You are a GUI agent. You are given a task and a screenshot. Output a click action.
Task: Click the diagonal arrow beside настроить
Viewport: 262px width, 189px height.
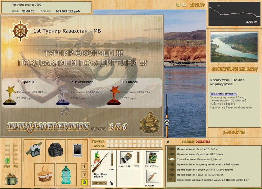pos(111,183)
